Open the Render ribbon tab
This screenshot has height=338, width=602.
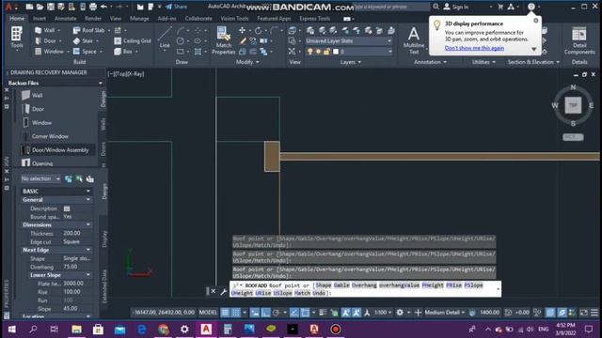pos(93,18)
